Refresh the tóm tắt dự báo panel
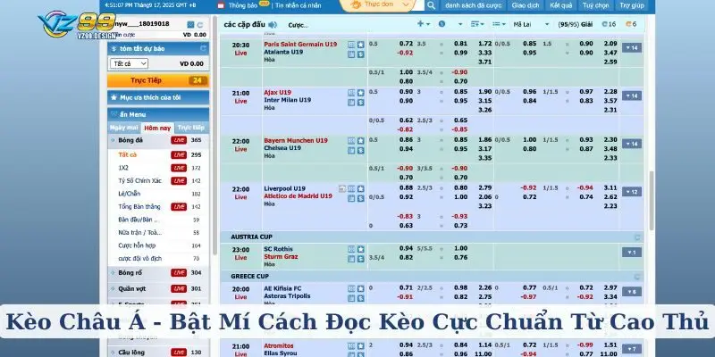Viewport: 715px width, 357px height. (204, 48)
